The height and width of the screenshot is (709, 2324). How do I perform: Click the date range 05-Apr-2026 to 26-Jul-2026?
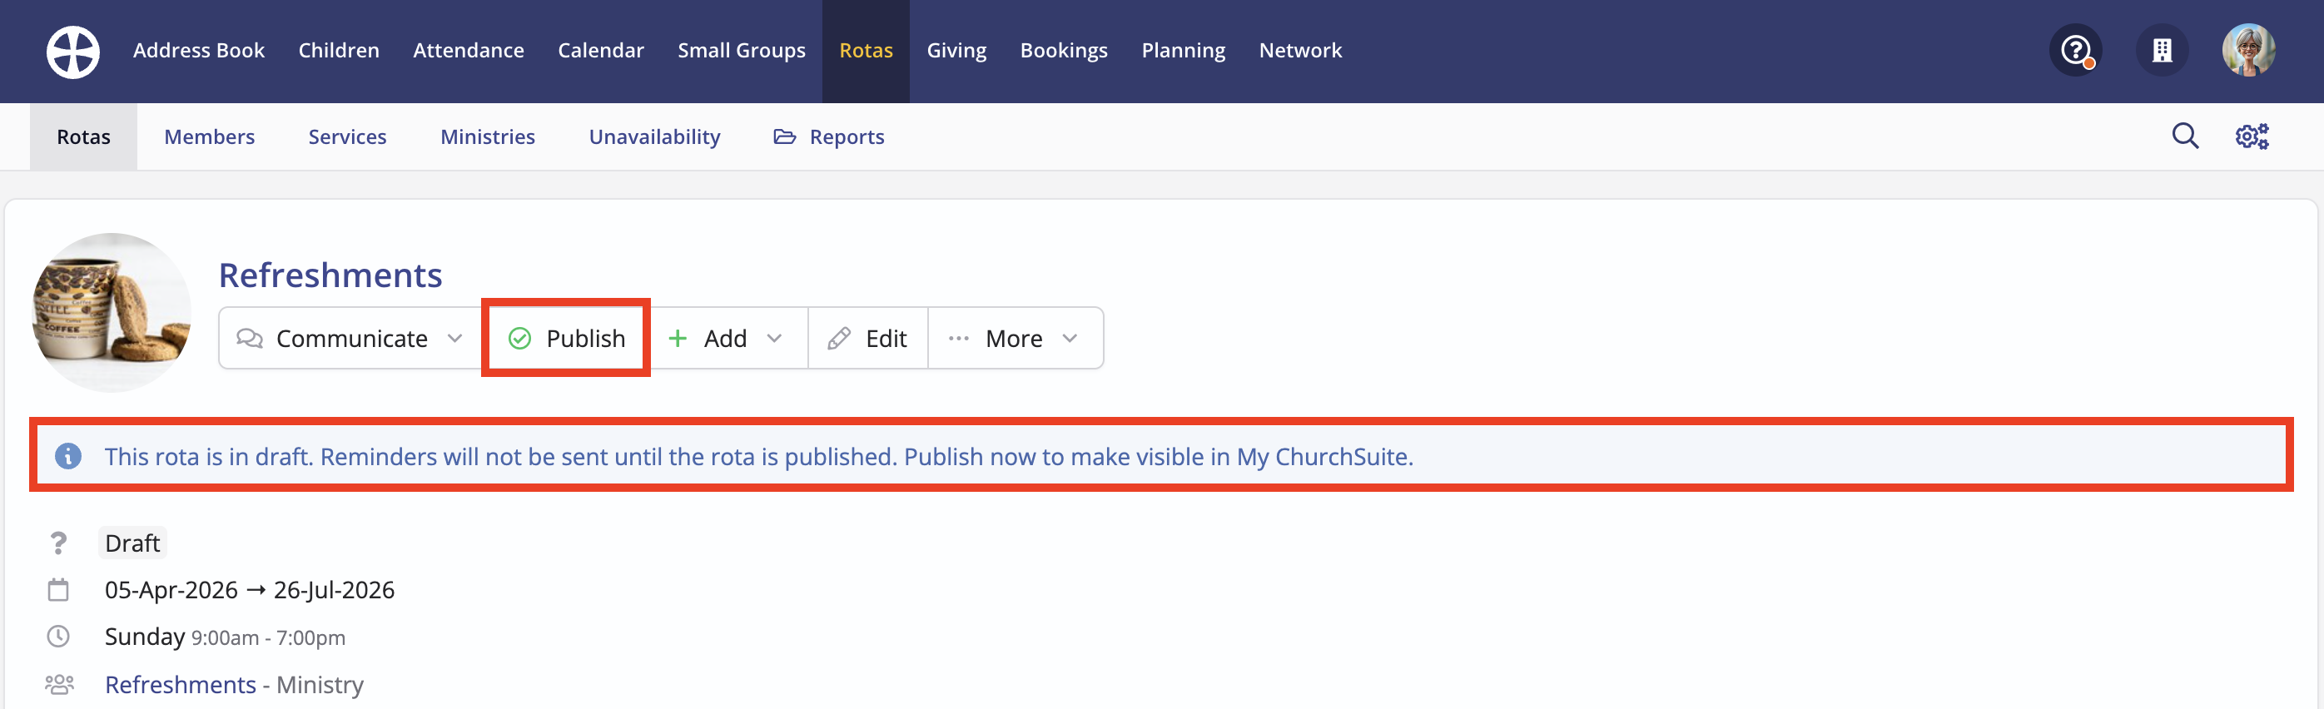(250, 590)
